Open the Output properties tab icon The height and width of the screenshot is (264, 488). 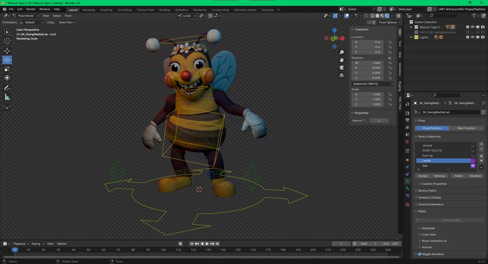(x=407, y=120)
